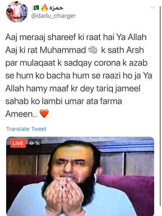The width and height of the screenshot is (162, 216).
Task: Click the 1k viewer count label
Action: [37, 143]
